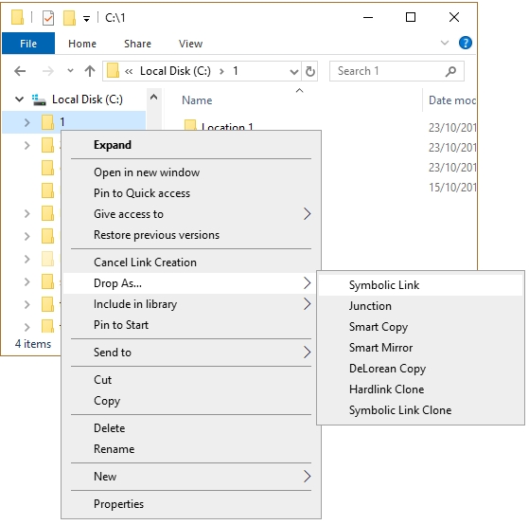Image resolution: width=529 pixels, height=525 pixels.
Task: Open the address bar history dropdown
Action: [x=294, y=72]
